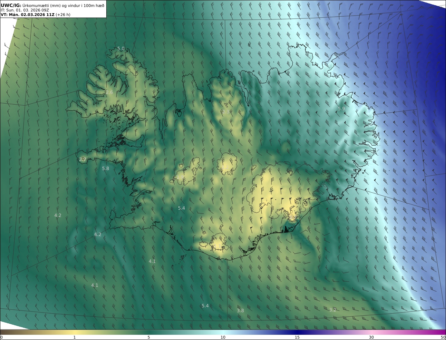
Task: Pick the pink colorbar segment above 30
Action: (x=371, y=332)
